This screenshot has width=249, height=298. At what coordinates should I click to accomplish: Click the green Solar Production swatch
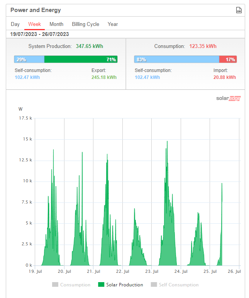pyautogui.click(x=101, y=284)
